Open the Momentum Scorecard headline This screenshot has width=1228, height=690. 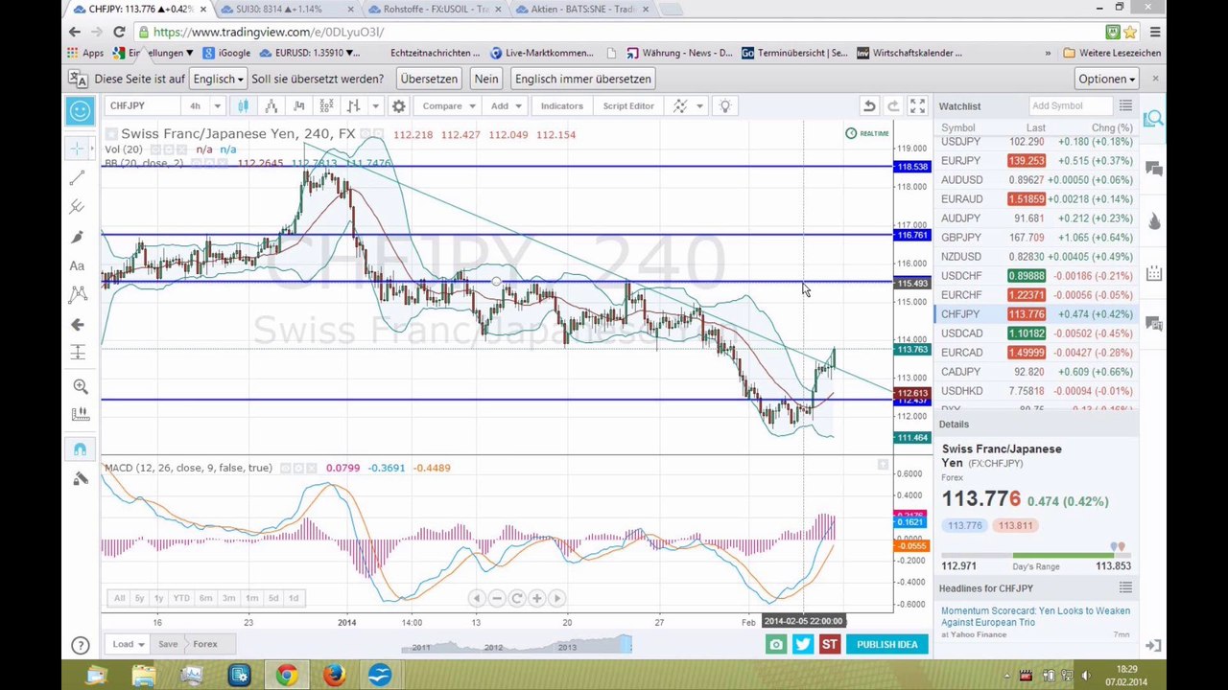[1035, 616]
